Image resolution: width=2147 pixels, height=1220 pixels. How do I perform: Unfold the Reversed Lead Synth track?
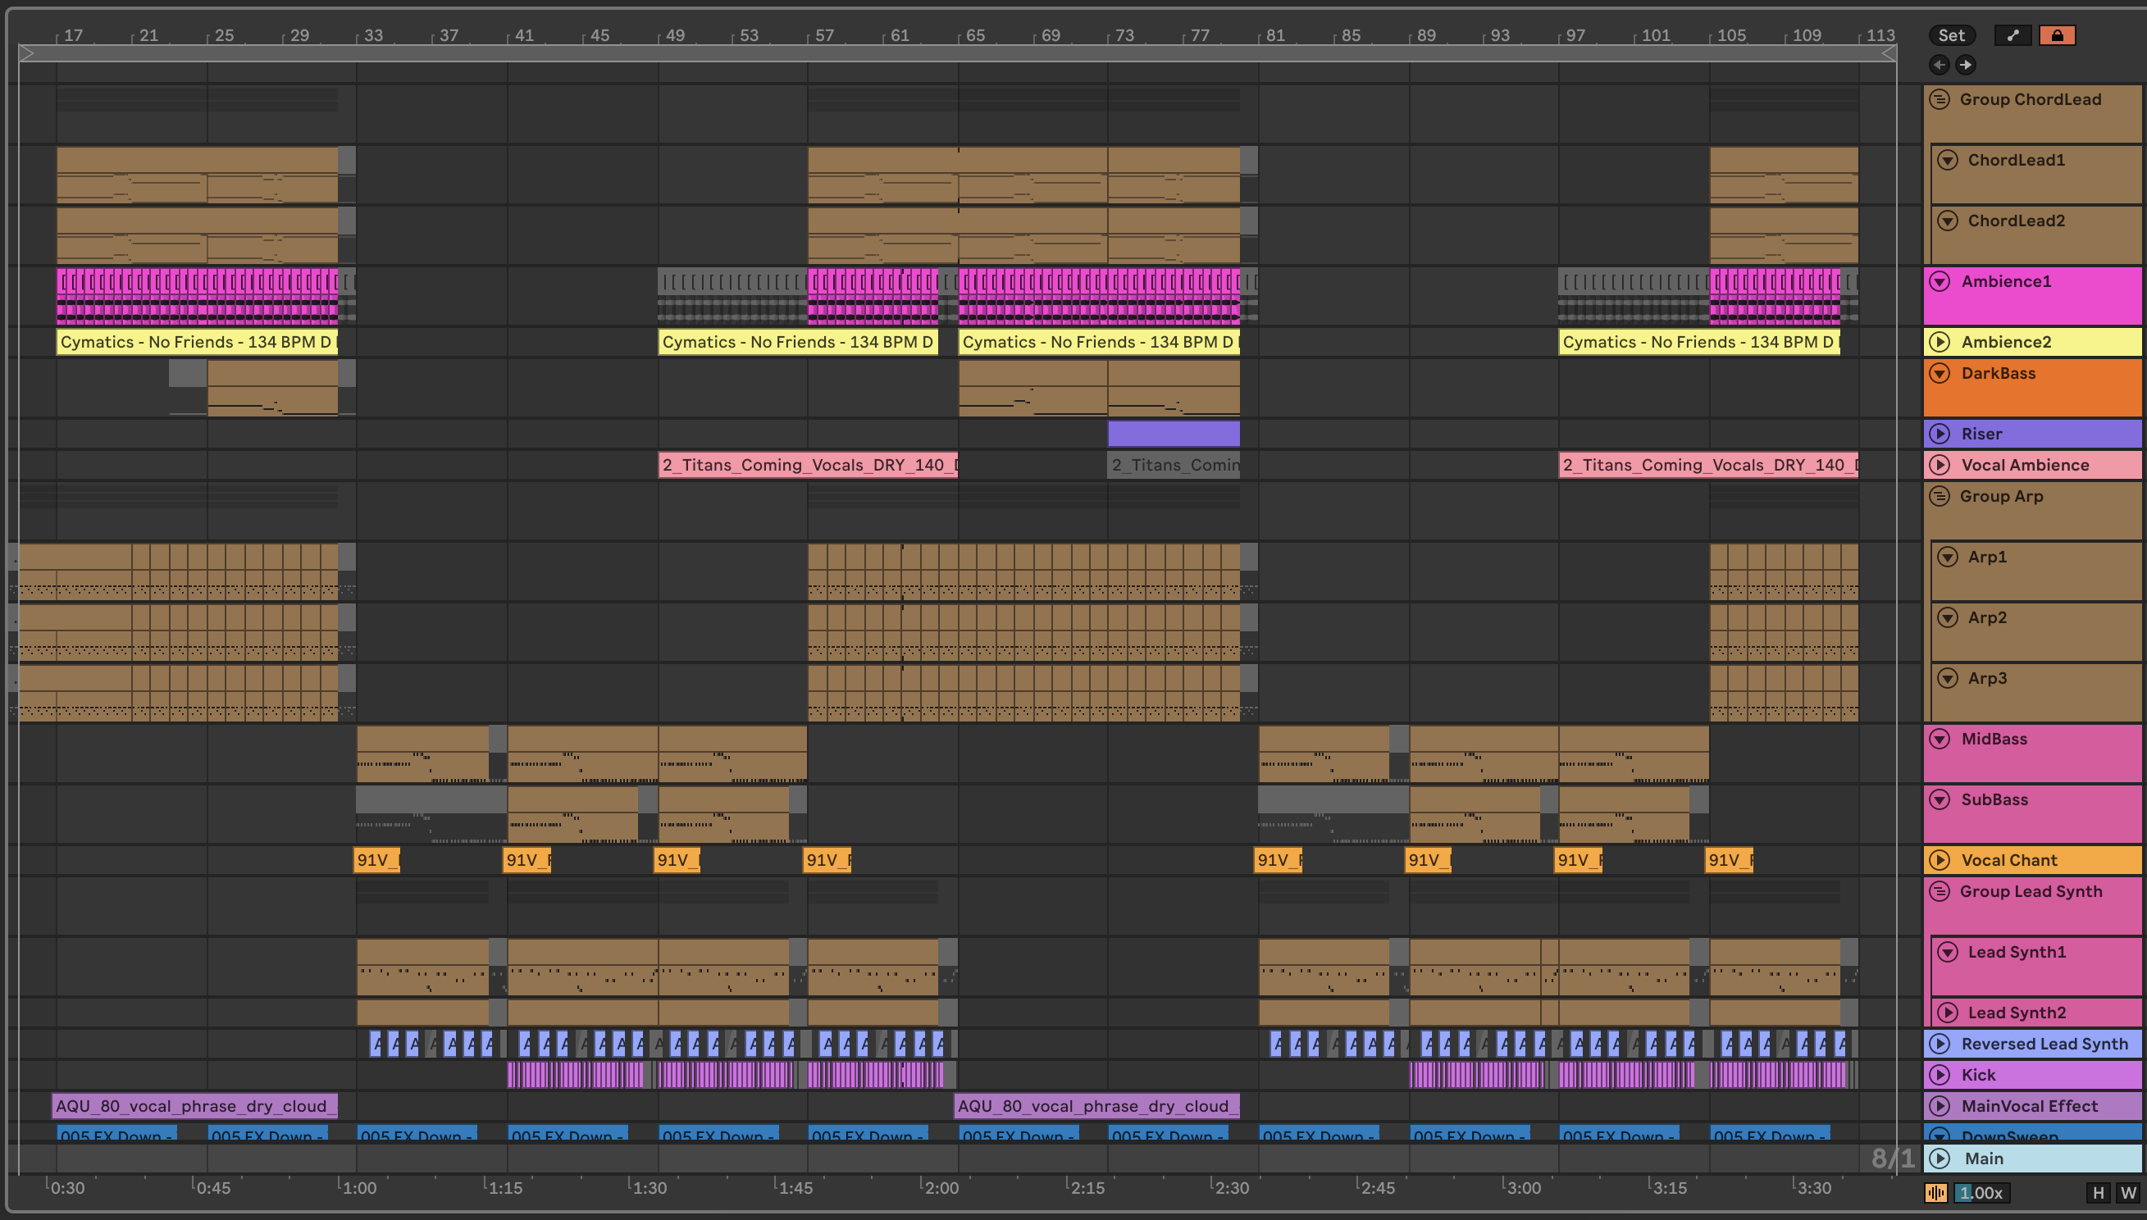1940,1044
